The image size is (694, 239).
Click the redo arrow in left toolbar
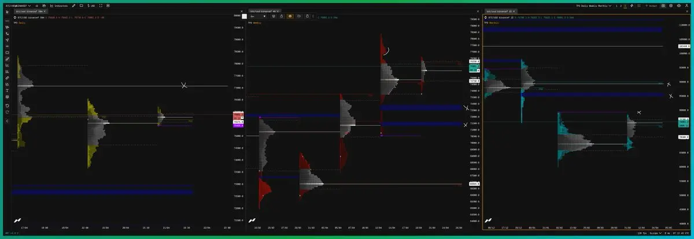tap(8, 112)
